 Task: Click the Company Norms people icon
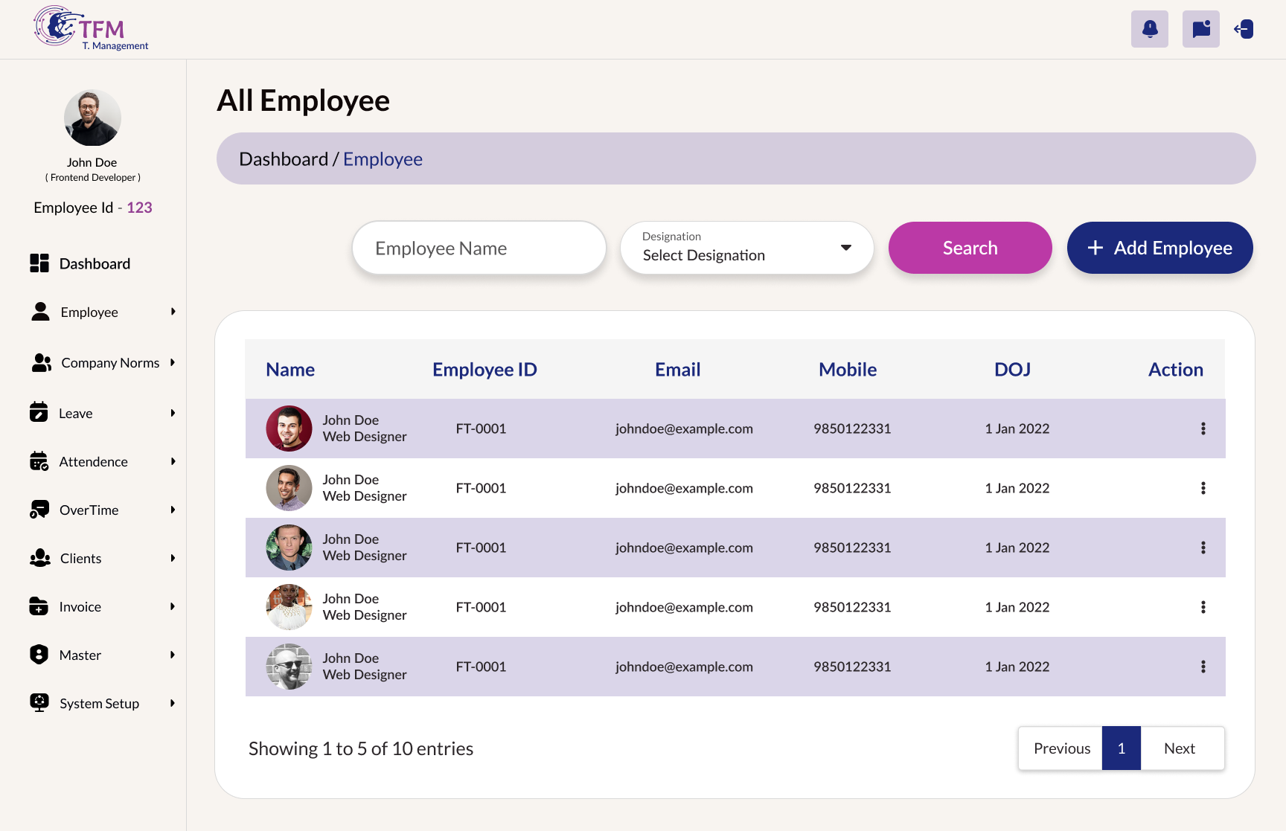coord(42,362)
